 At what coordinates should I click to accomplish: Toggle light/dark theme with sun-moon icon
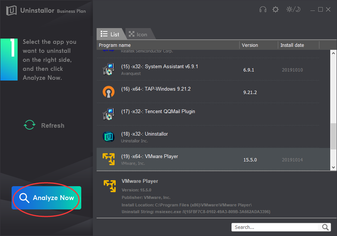293,9
